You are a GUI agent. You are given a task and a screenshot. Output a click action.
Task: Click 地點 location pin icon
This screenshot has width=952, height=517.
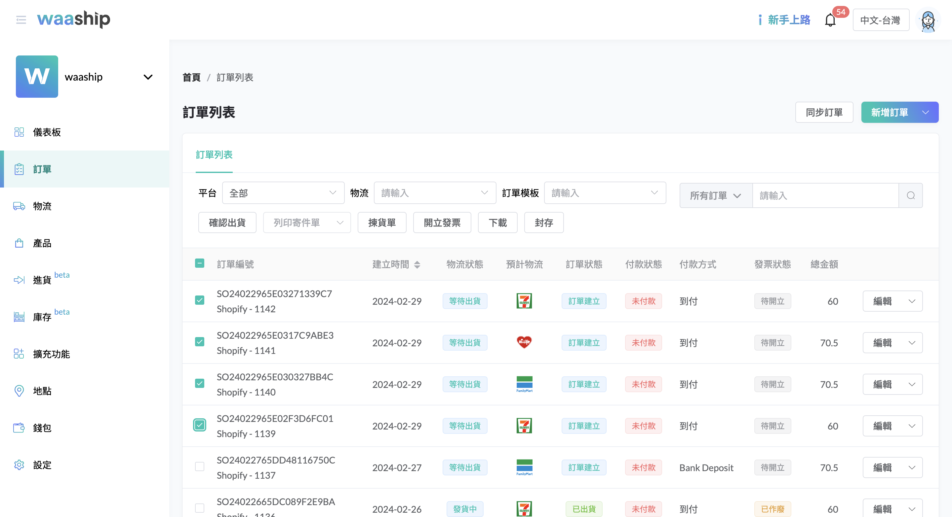pyautogui.click(x=19, y=391)
